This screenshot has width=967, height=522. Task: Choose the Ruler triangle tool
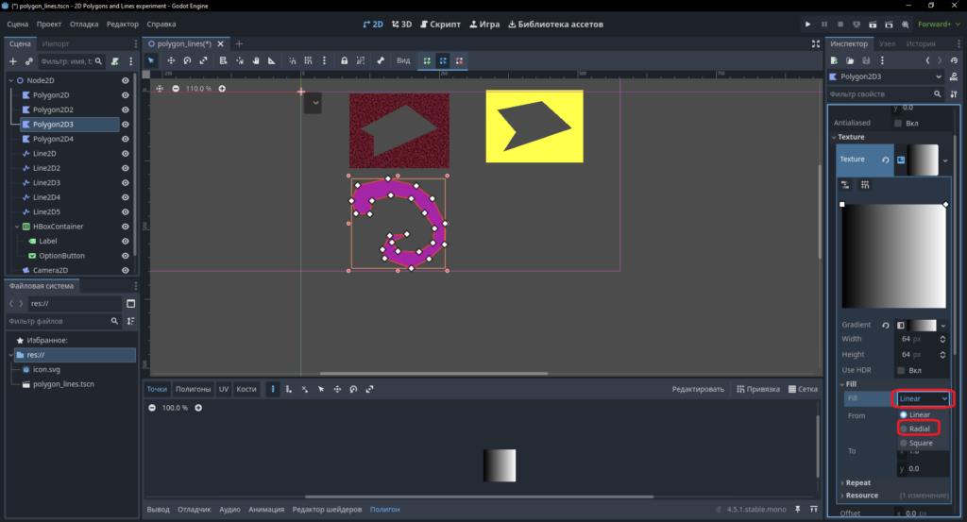point(271,60)
